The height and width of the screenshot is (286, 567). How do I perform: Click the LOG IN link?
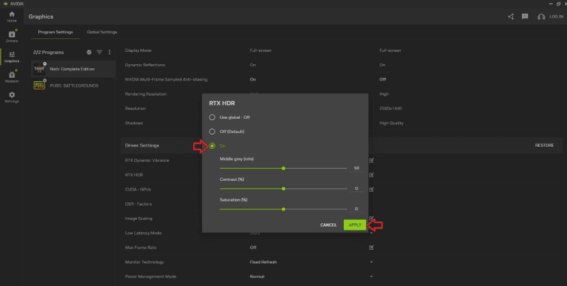point(556,16)
